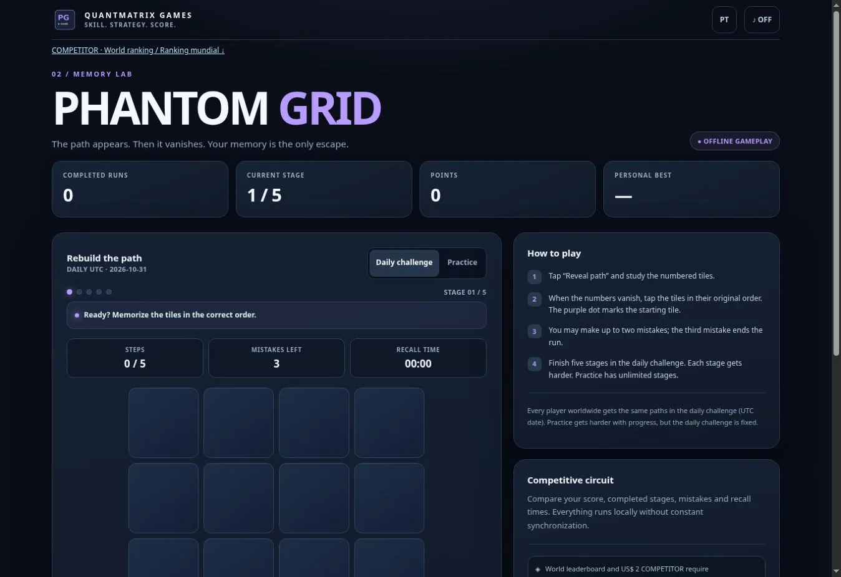841x577 pixels.
Task: Click the "PERSONAL BEST" stat card
Action: coord(691,189)
